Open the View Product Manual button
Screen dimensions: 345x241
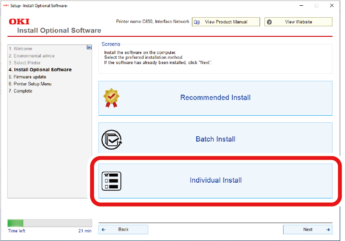[x=226, y=22]
